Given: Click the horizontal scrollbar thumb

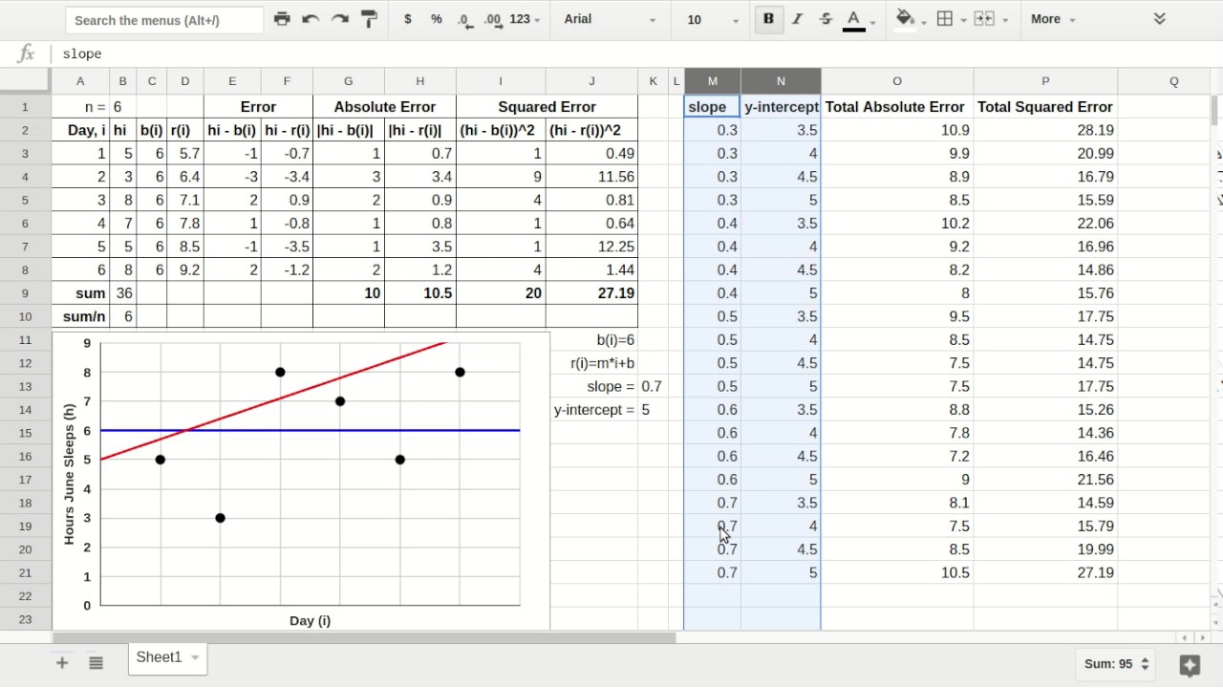Looking at the screenshot, I should coord(364,637).
